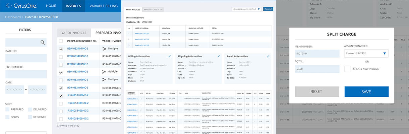Click Remit Information pencil edit icon

(x=268, y=56)
